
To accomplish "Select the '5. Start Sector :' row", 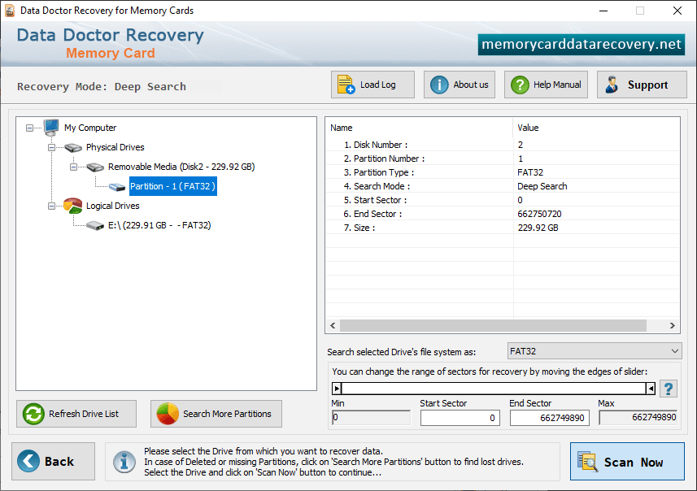I will [503, 200].
